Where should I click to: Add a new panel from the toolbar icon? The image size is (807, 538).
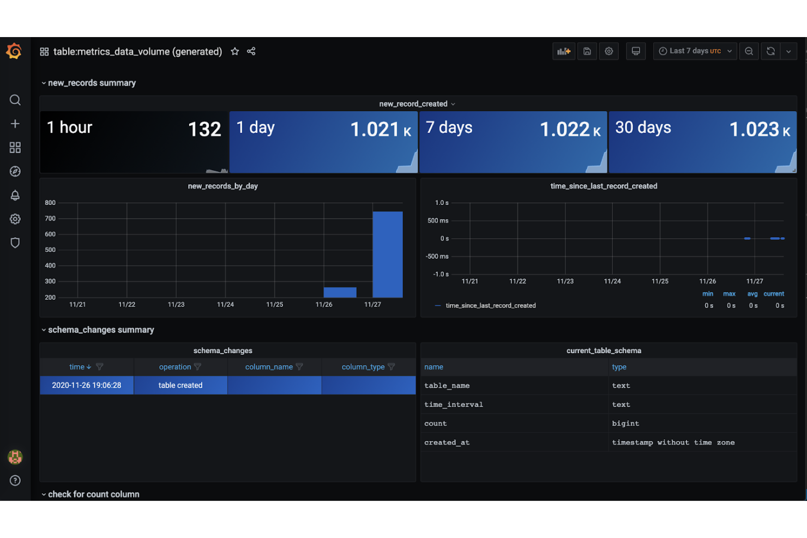[x=563, y=51]
